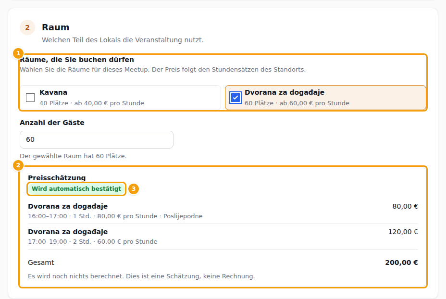Click the 'Preisschätzung' heading
446x299 pixels.
(57, 178)
